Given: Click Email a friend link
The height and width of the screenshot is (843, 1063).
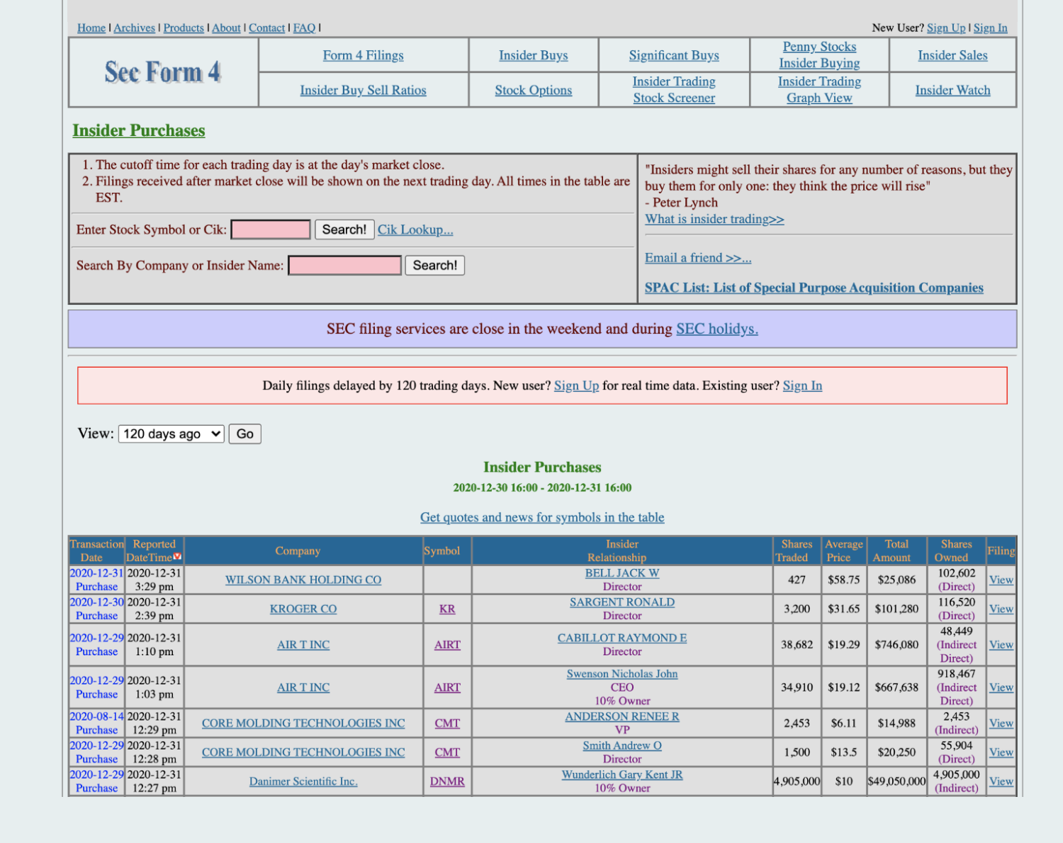Looking at the screenshot, I should click(698, 258).
